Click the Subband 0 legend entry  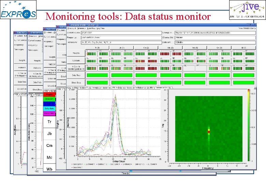pos(77,164)
